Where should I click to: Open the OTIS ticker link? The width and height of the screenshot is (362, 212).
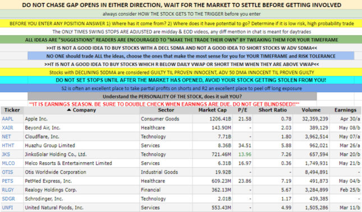coord(8,172)
